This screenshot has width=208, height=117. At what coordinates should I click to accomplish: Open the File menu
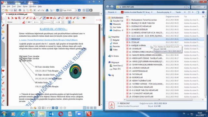(4, 6)
